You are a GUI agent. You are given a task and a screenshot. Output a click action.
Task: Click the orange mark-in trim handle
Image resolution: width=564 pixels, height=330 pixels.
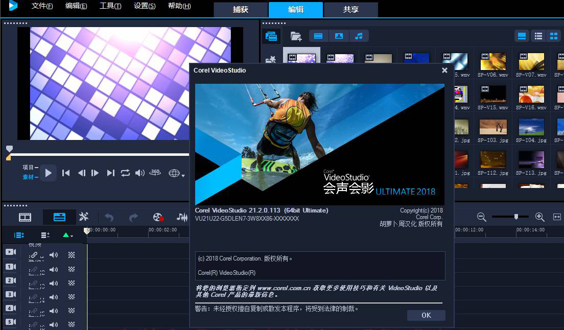tap(8, 157)
